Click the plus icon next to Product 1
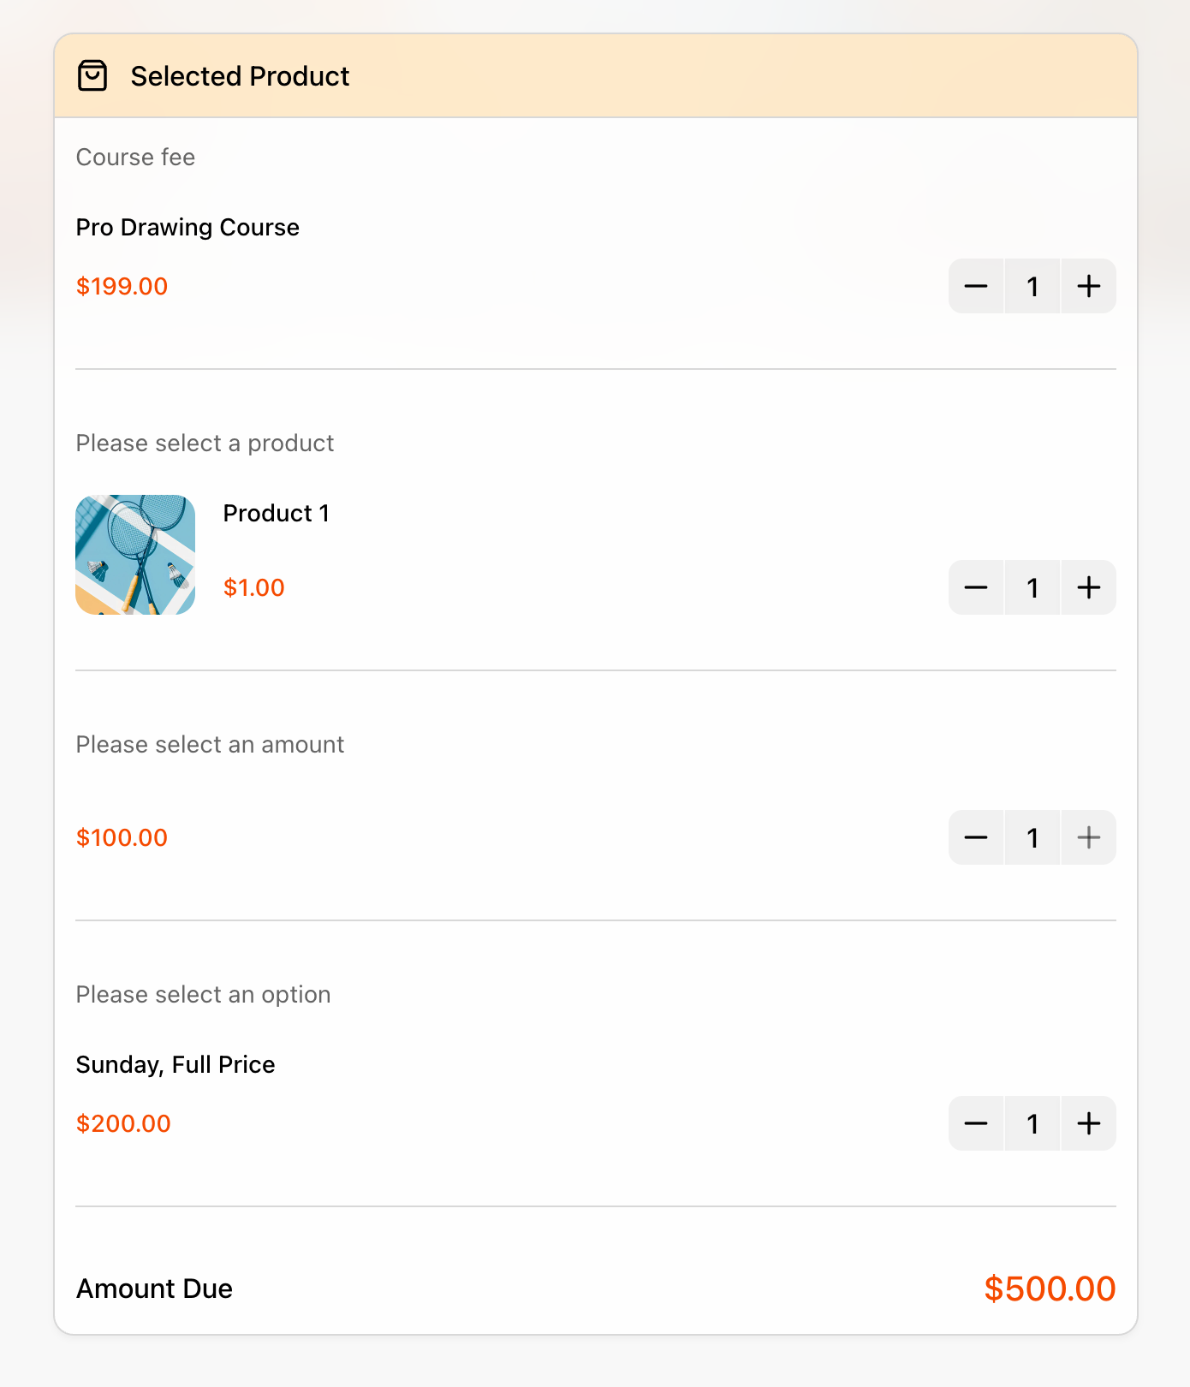 (1088, 588)
